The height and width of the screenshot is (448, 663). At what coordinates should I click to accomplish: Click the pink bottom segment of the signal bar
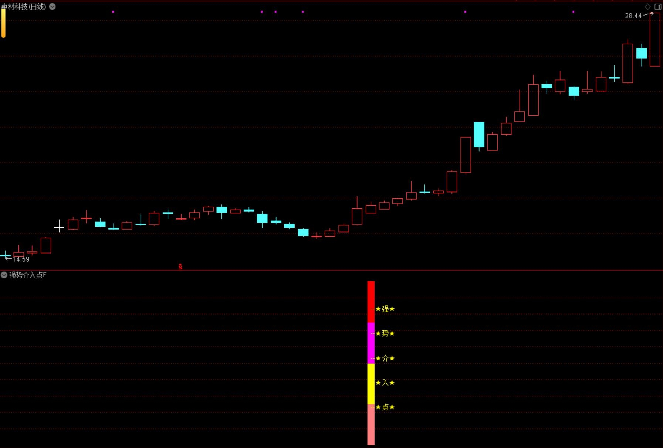[371, 425]
